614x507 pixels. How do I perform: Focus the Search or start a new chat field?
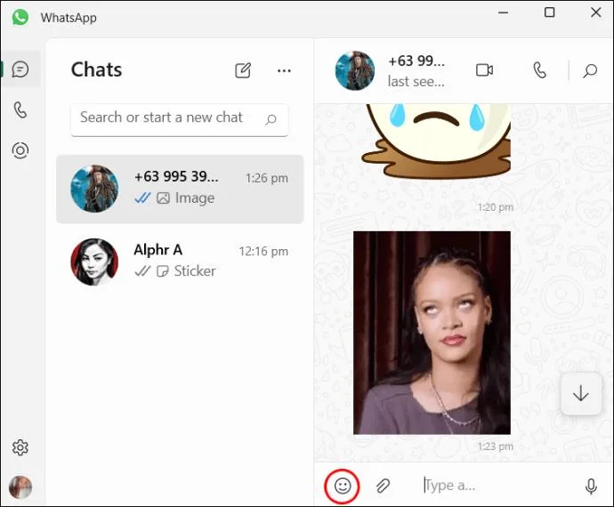tap(180, 120)
